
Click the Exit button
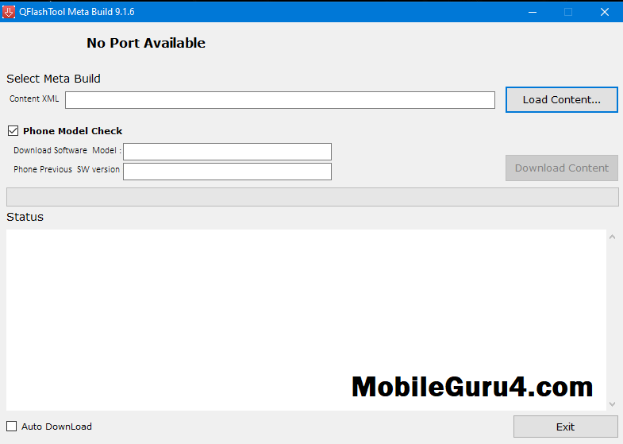(565, 427)
